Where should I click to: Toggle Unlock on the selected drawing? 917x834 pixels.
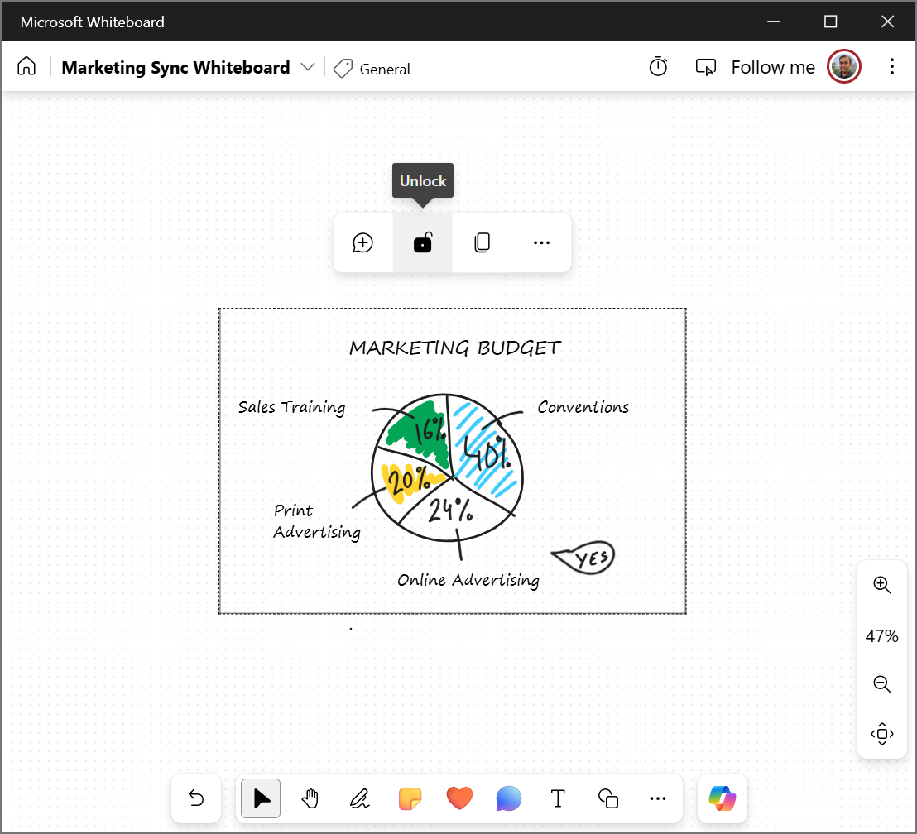(x=422, y=242)
